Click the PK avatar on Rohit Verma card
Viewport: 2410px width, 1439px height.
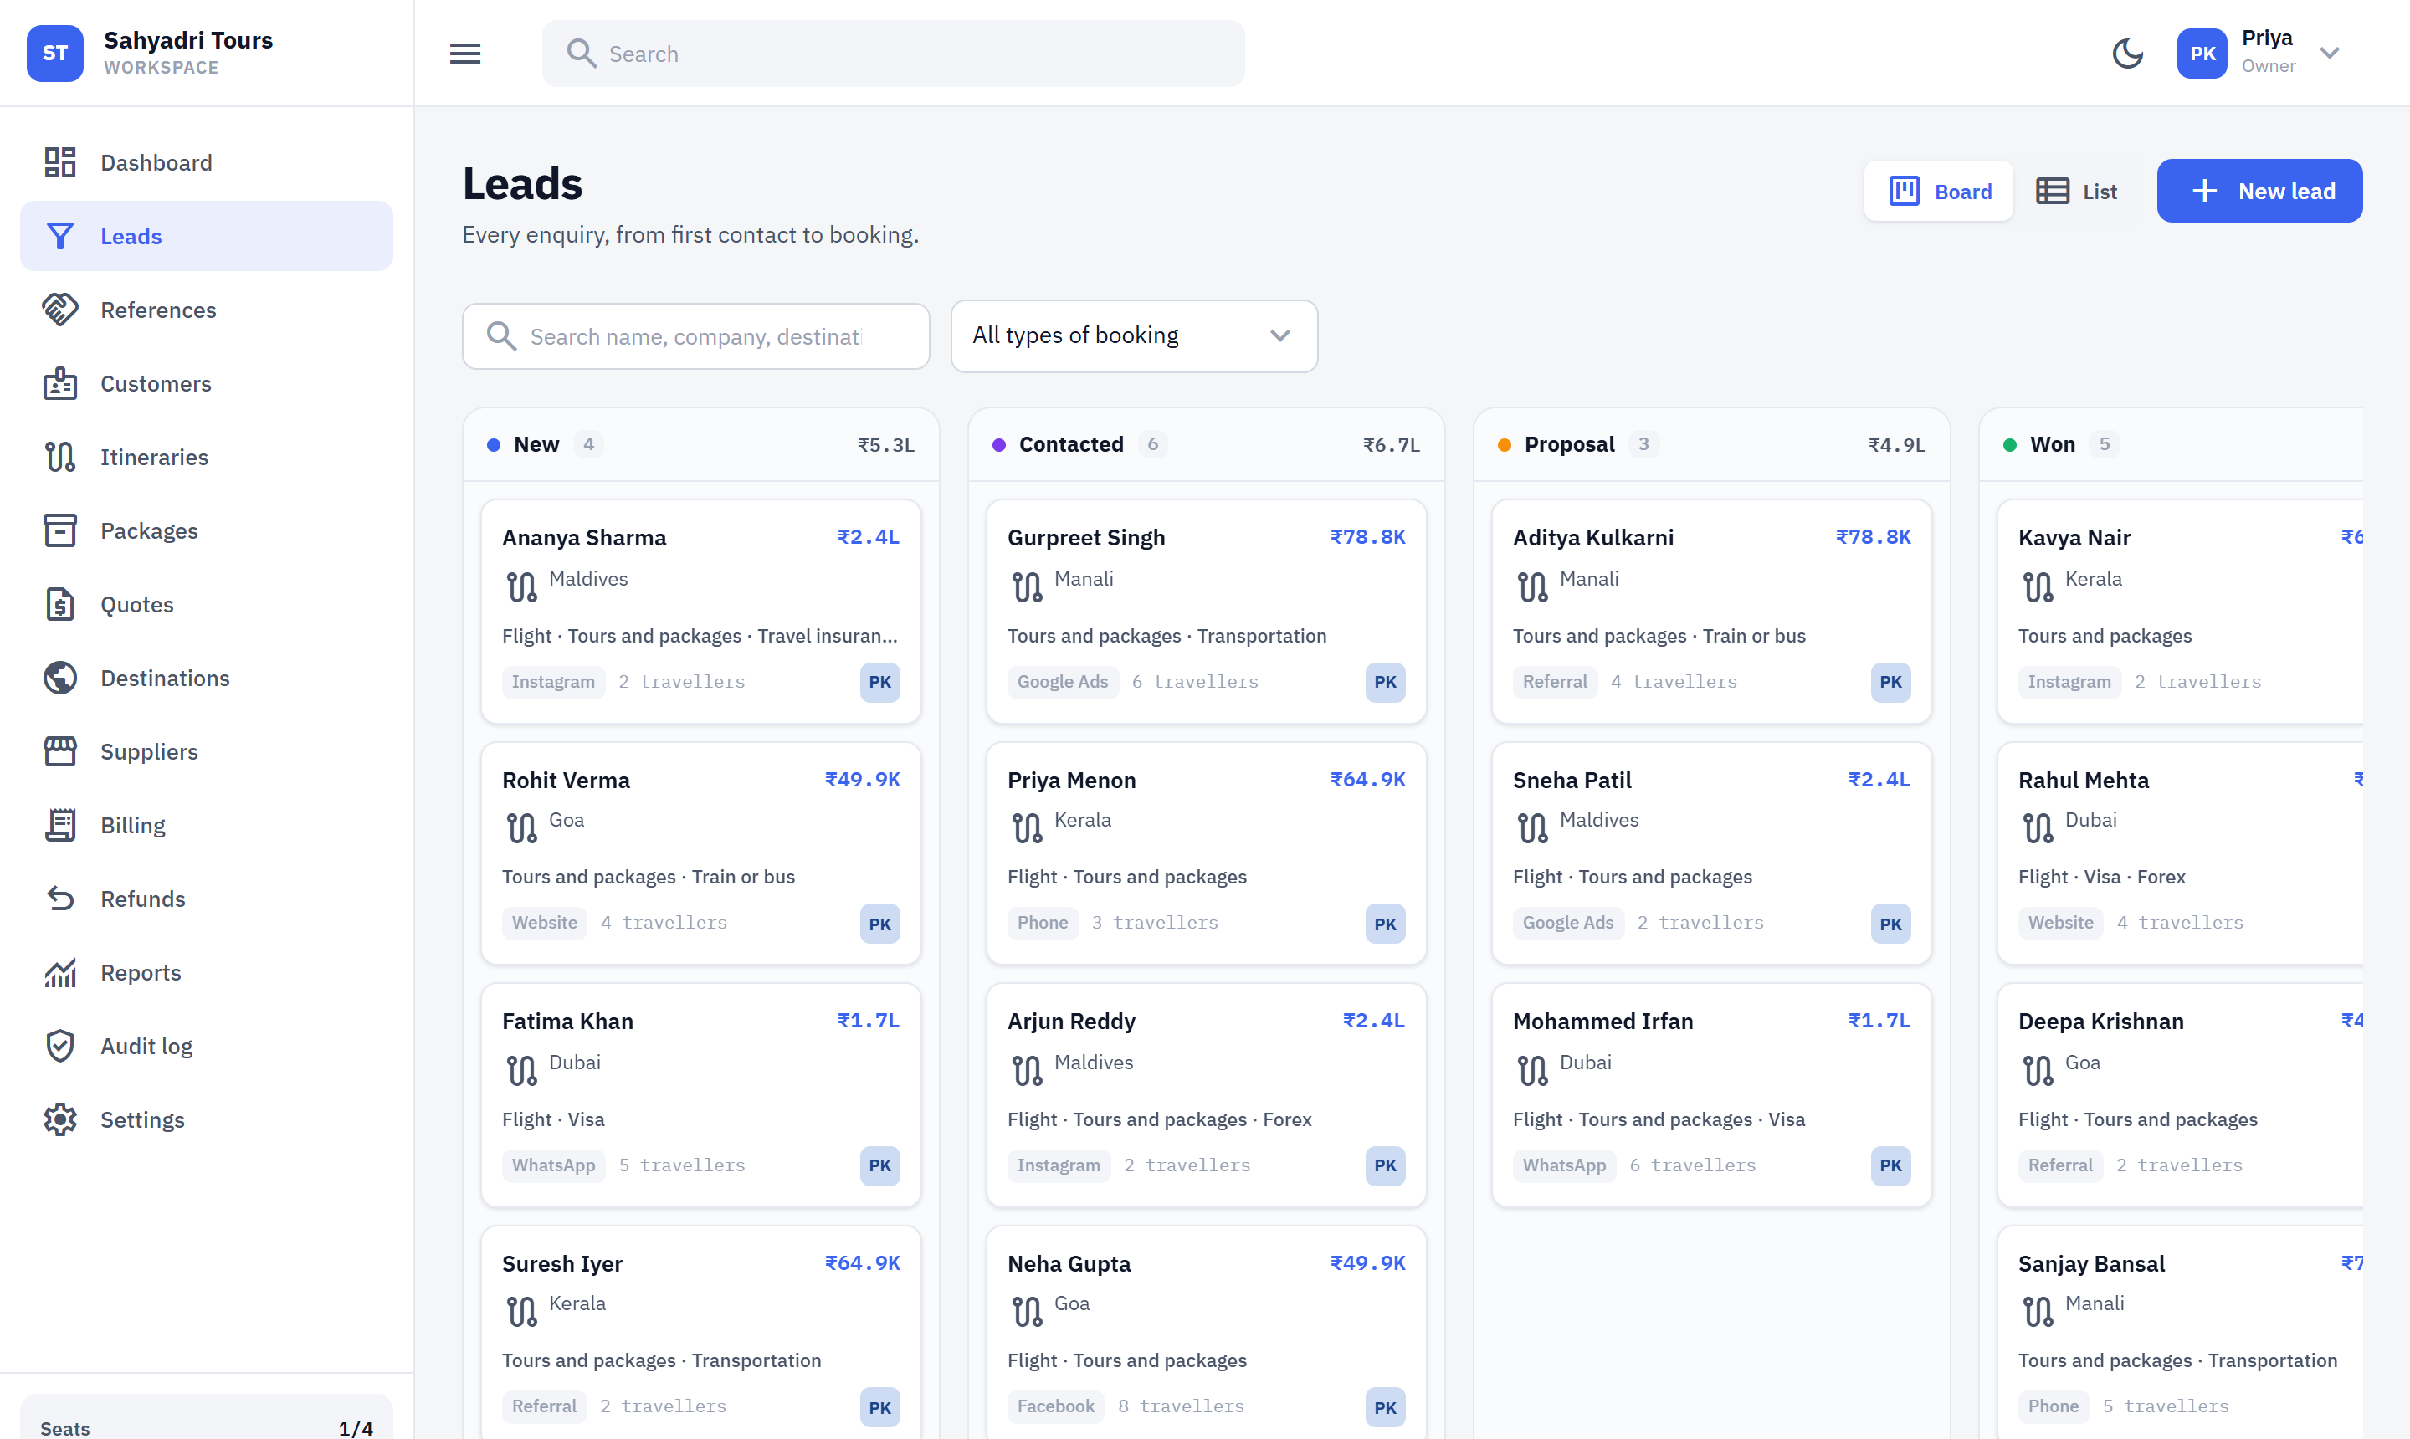tap(879, 924)
